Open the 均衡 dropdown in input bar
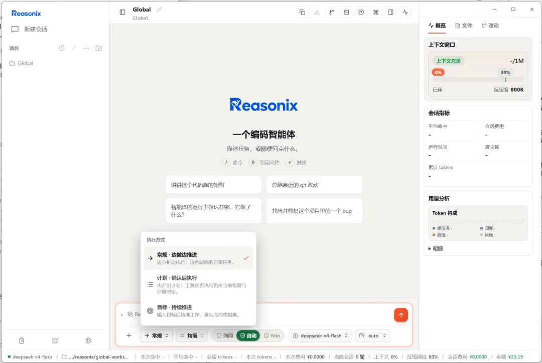Screen dimensions: 542x363 point(192,335)
